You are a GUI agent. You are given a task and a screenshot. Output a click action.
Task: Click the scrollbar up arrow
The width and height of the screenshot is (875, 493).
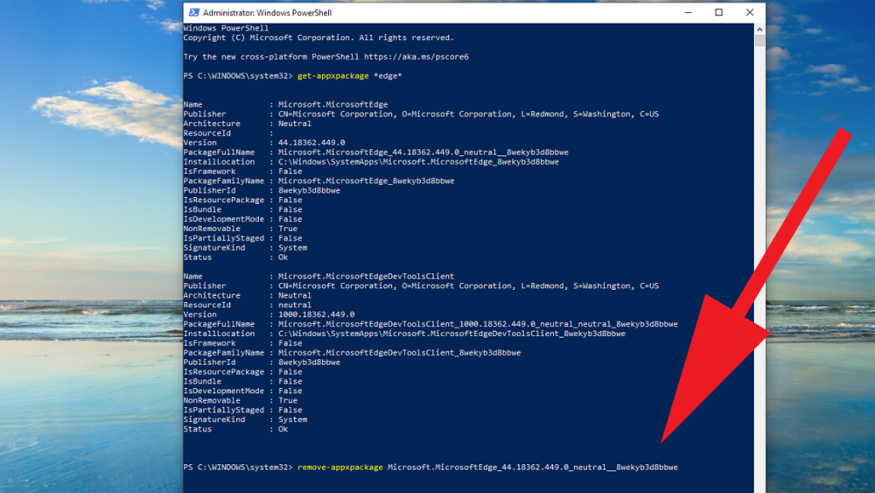point(759,29)
